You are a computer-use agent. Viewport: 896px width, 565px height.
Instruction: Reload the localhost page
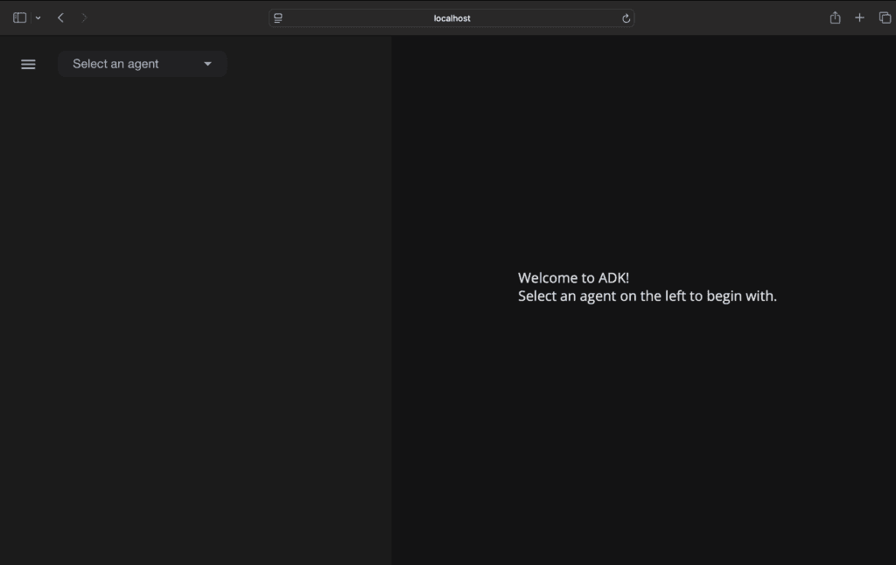coord(626,18)
